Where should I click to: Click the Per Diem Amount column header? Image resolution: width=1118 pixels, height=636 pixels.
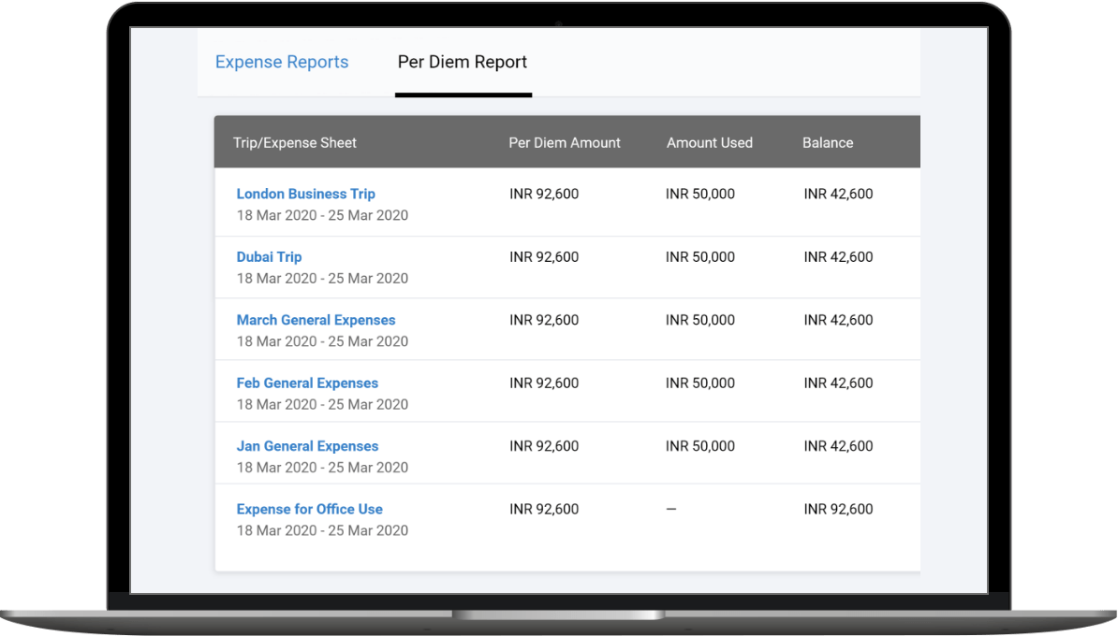pyautogui.click(x=565, y=142)
